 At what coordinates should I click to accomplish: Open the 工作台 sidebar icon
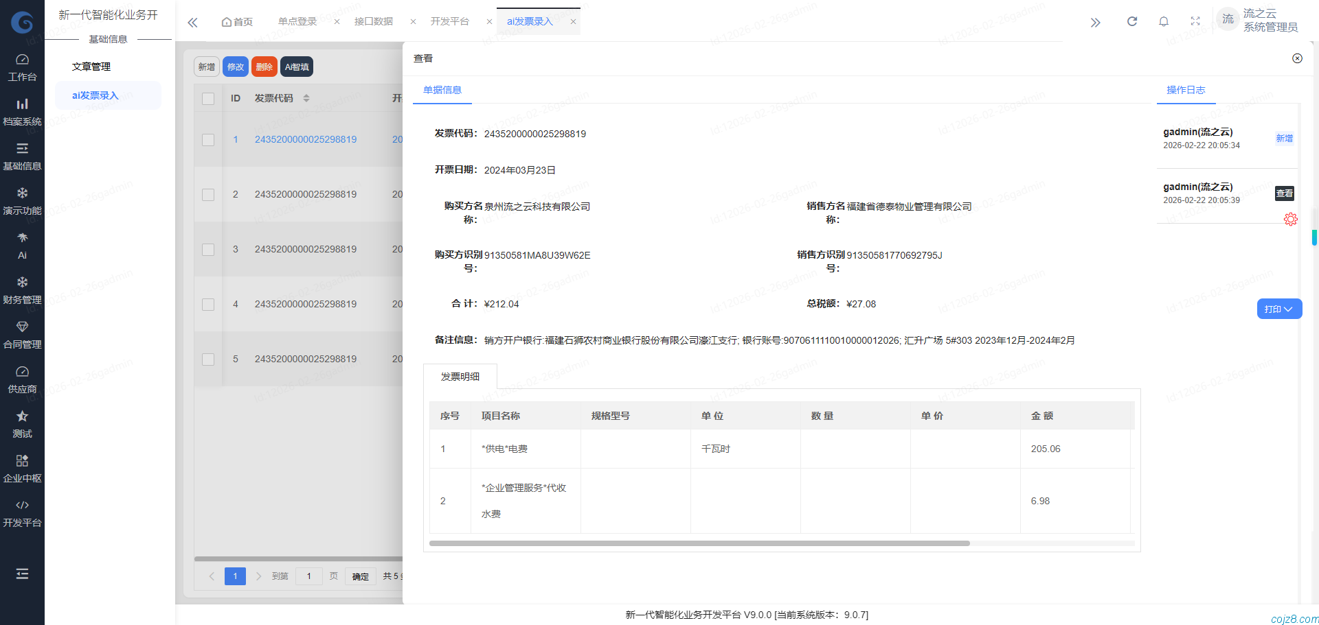click(x=23, y=66)
